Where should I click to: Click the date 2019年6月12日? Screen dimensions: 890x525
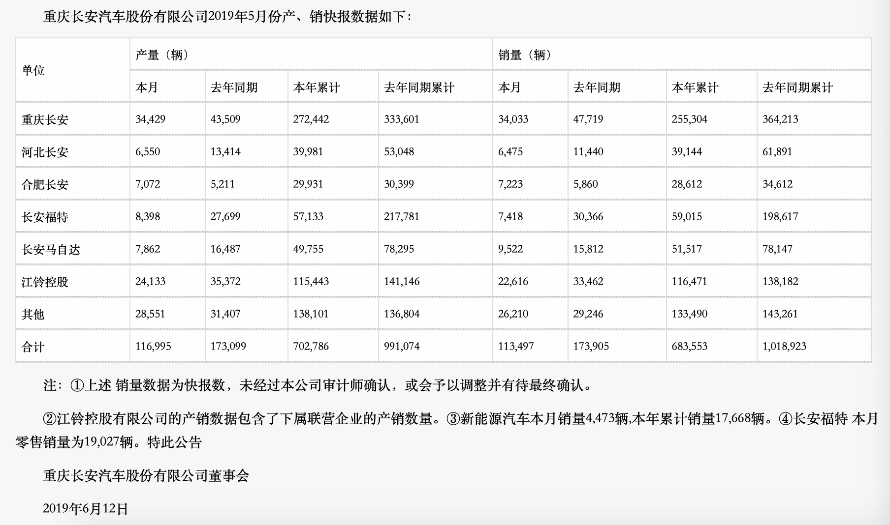coord(86,509)
